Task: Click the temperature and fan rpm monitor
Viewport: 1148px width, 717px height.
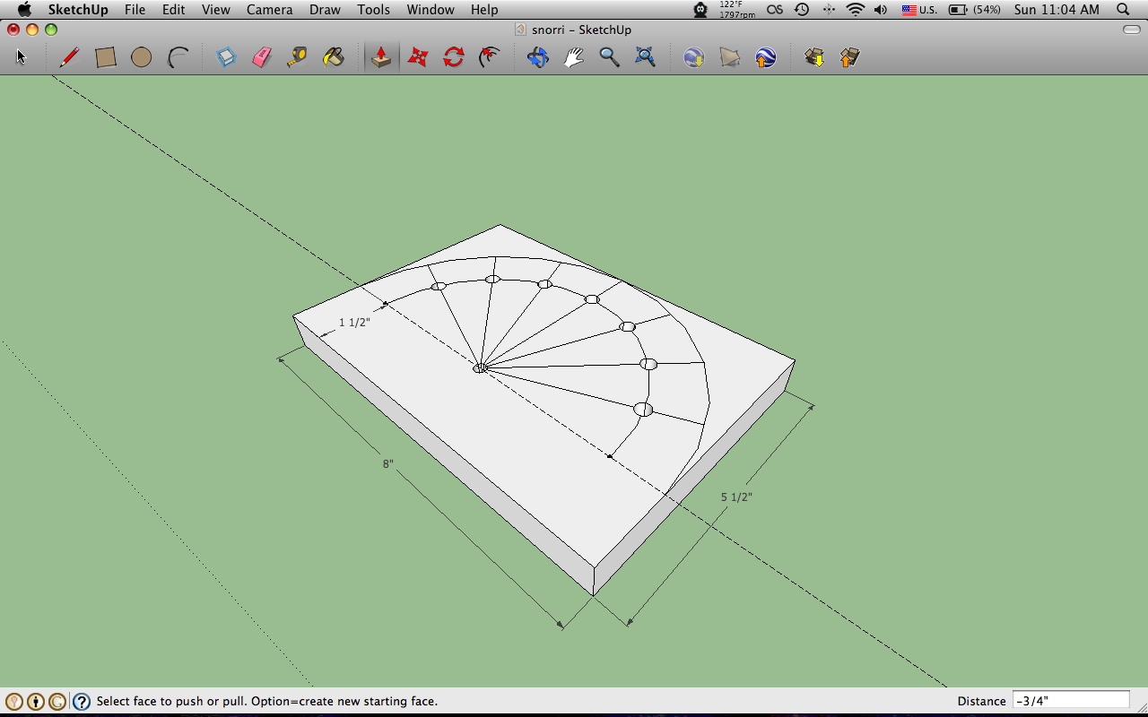Action: (x=735, y=10)
